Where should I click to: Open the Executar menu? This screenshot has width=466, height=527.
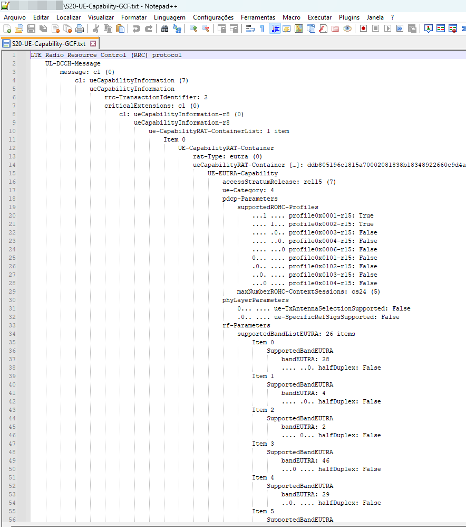(x=320, y=17)
